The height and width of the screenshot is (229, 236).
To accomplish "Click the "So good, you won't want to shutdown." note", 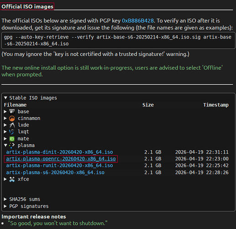I will pyautogui.click(x=58, y=224).
